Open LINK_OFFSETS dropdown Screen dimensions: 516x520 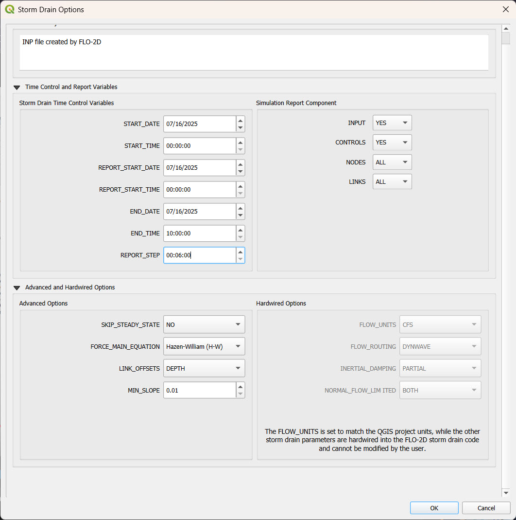point(204,368)
